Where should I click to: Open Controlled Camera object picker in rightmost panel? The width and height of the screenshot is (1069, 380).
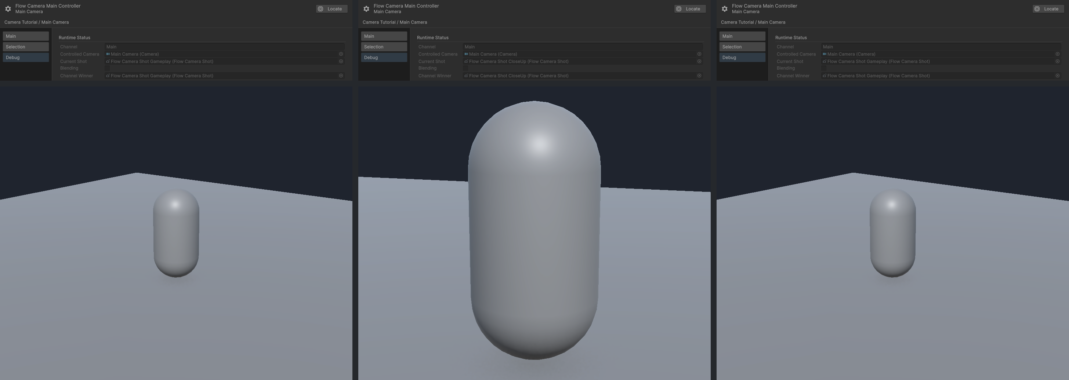pyautogui.click(x=1057, y=54)
